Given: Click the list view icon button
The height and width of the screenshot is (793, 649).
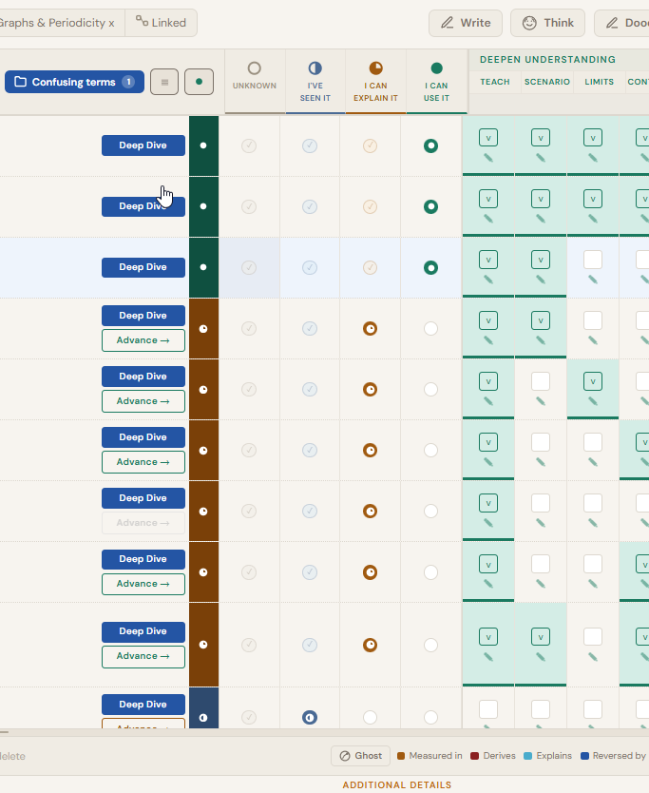Looking at the screenshot, I should (x=164, y=82).
